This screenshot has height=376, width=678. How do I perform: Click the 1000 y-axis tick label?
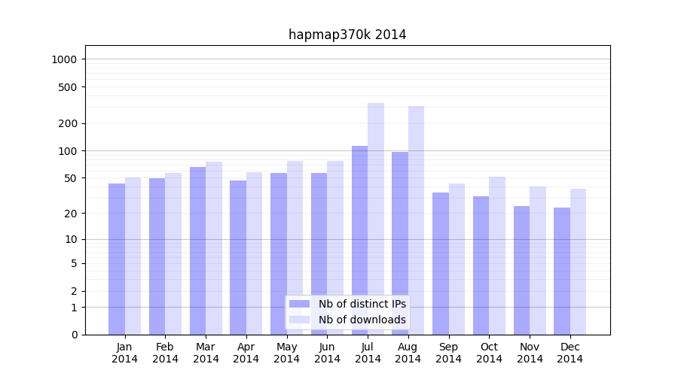[65, 59]
